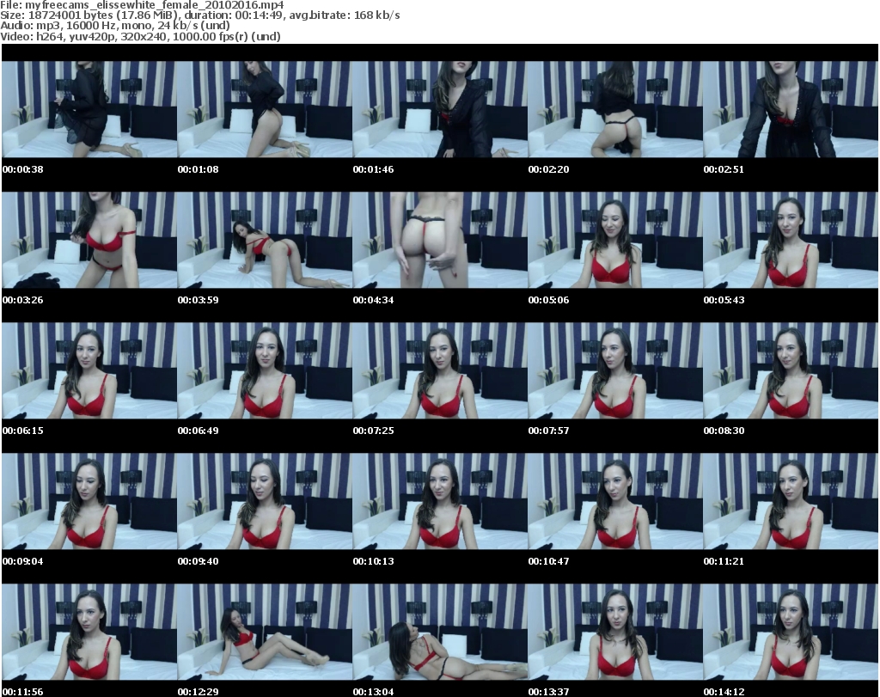The height and width of the screenshot is (697, 880).
Task: Click the timestamp label 00:09:04
Action: pyautogui.click(x=23, y=561)
